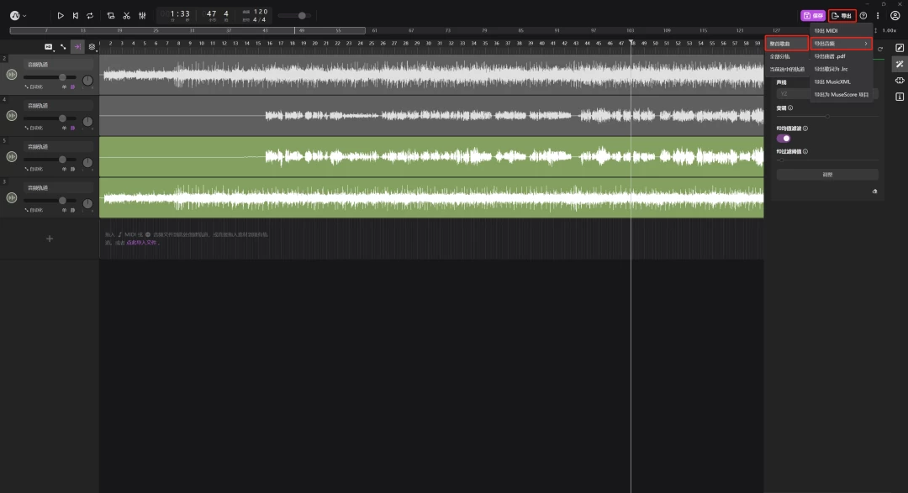Viewport: 908px width, 493px height.
Task: Expand automation on track 5
Action: coord(34,169)
